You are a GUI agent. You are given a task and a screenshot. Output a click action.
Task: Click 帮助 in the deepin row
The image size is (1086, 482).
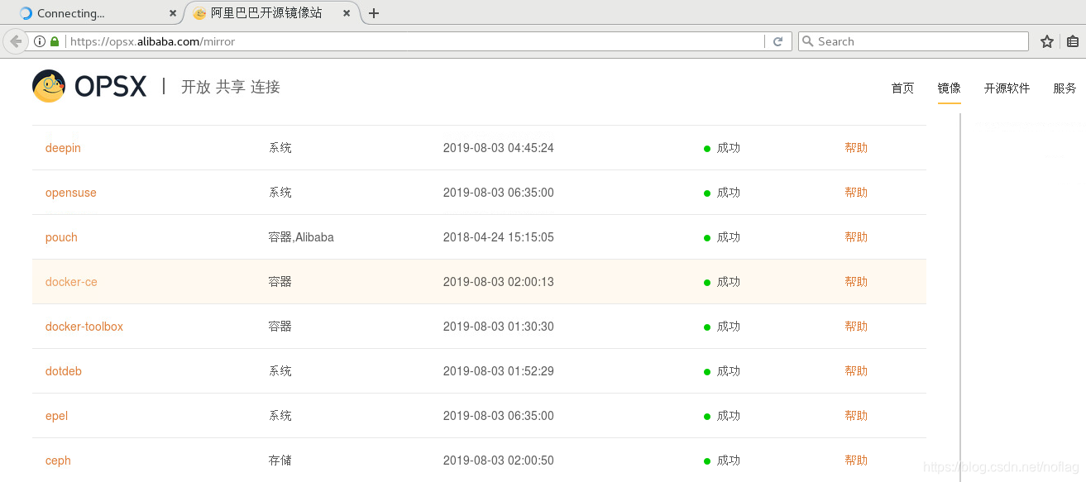856,148
